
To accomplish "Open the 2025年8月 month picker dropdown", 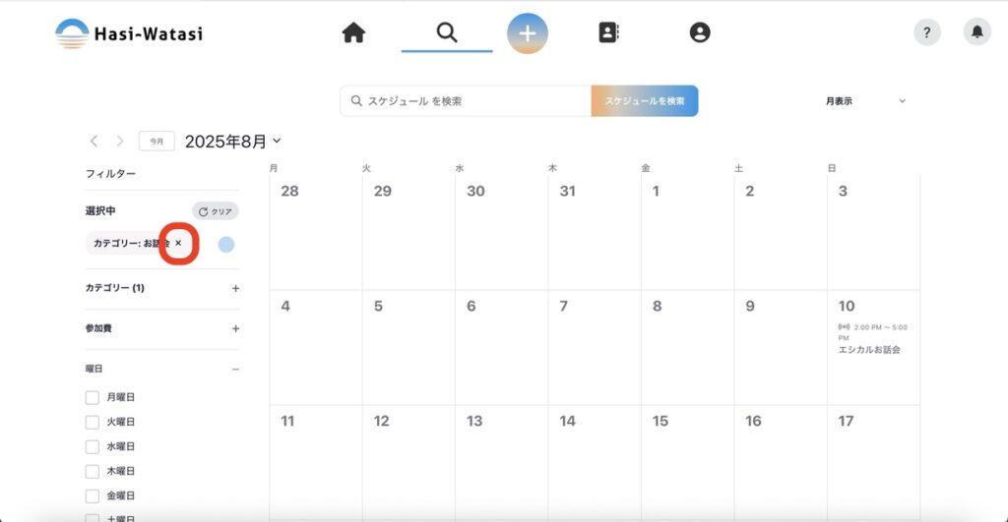I will 233,142.
